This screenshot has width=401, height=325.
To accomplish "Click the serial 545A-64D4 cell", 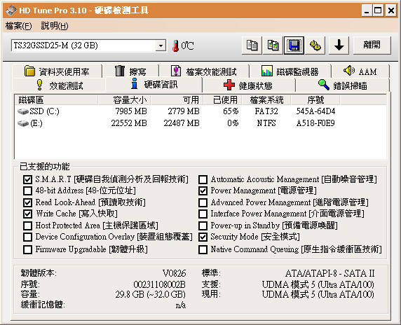I will click(315, 111).
